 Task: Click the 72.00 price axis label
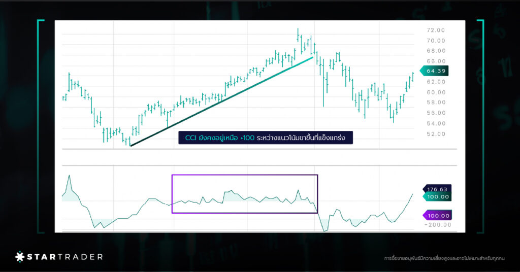(436, 30)
